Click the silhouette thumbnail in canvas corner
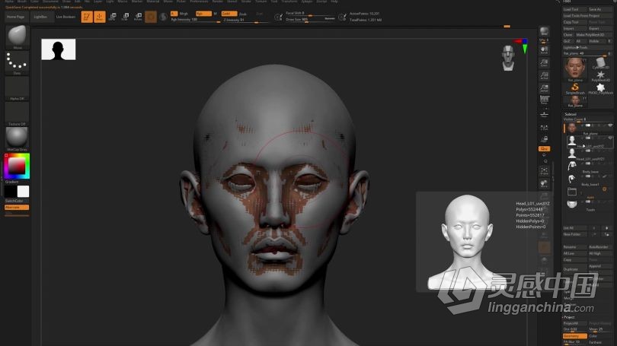Image resolution: width=617 pixels, height=346 pixels. [58, 49]
